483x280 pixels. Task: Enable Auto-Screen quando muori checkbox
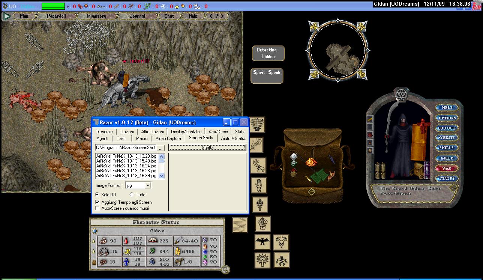[97, 208]
